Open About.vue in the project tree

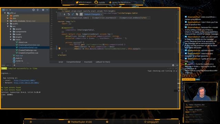(23, 42)
